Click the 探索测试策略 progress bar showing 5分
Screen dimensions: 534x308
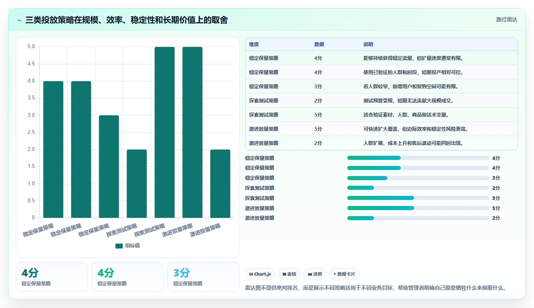tap(418, 198)
